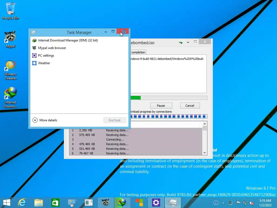Viewport: 277px width, 208px height.
Task: Select the Mypal desktop shortcut
Action: [x=11, y=39]
